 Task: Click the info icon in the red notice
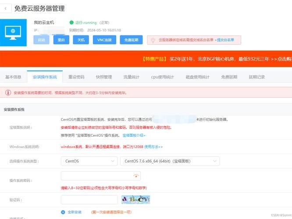8,92
